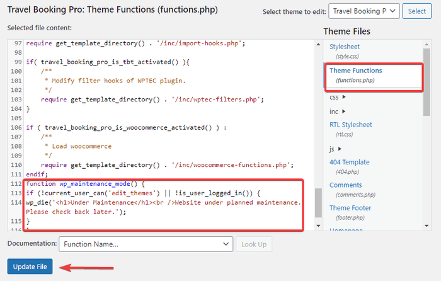The width and height of the screenshot is (441, 281).
Task: Expand the css folder arrow
Action: 344,97
